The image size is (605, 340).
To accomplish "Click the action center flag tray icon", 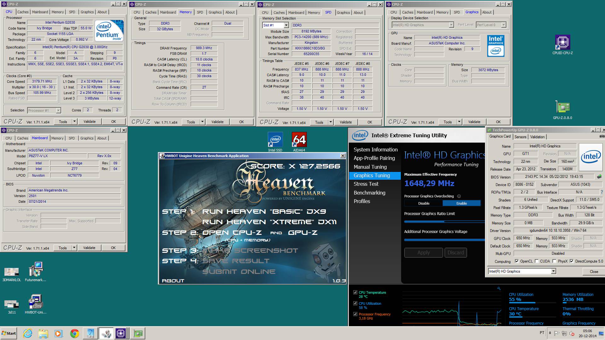I will (557, 333).
